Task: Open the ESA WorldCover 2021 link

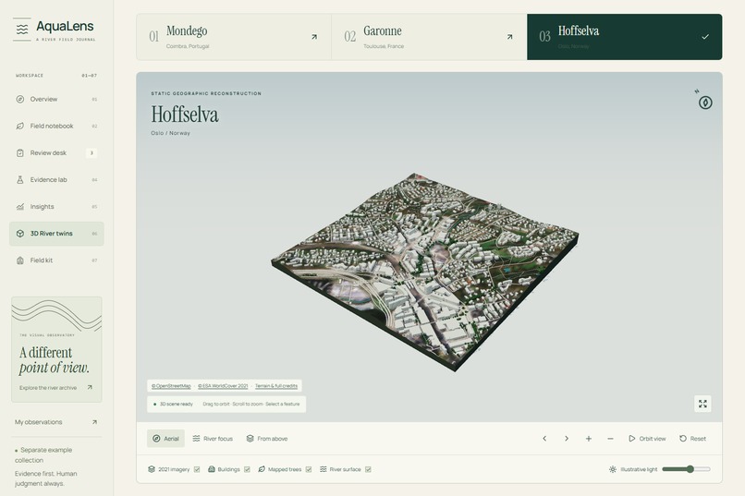Action: tap(223, 386)
